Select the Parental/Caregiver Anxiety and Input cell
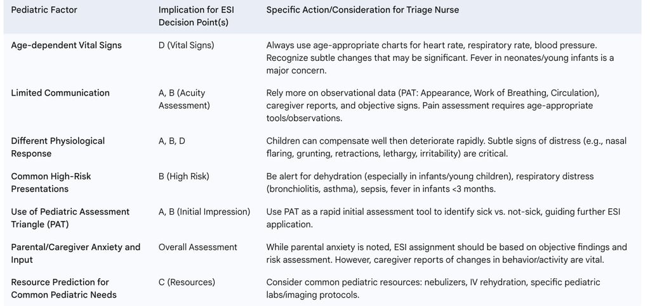 [x=76, y=253]
